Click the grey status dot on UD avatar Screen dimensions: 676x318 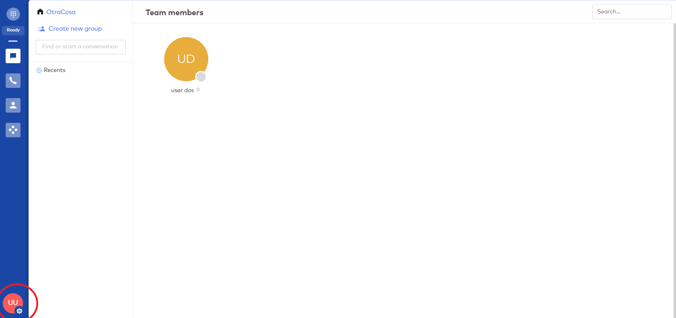coord(201,76)
